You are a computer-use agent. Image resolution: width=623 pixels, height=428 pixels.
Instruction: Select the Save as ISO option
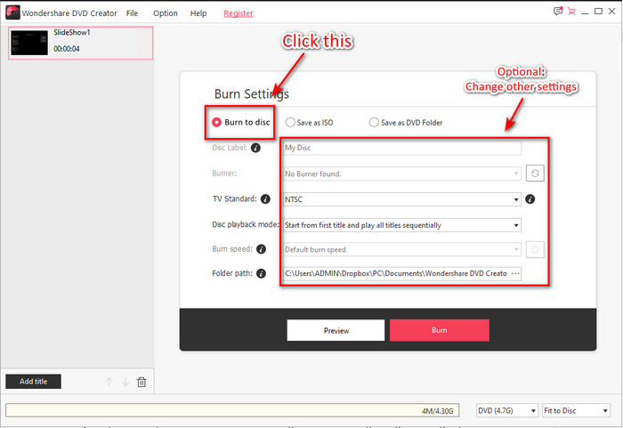click(309, 123)
